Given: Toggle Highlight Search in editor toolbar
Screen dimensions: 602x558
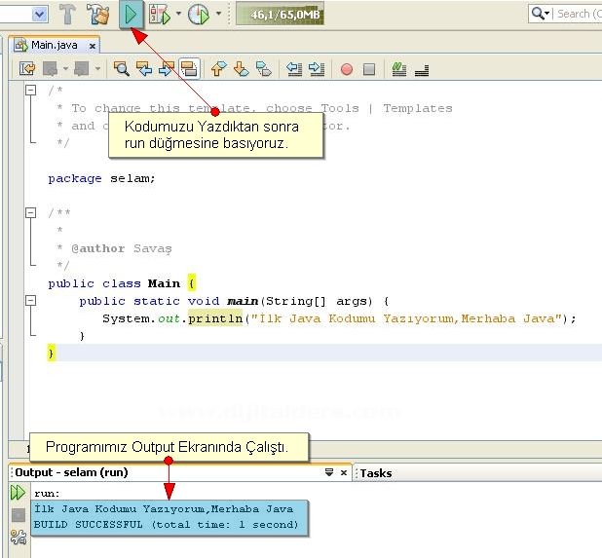Looking at the screenshot, I should pos(189,69).
